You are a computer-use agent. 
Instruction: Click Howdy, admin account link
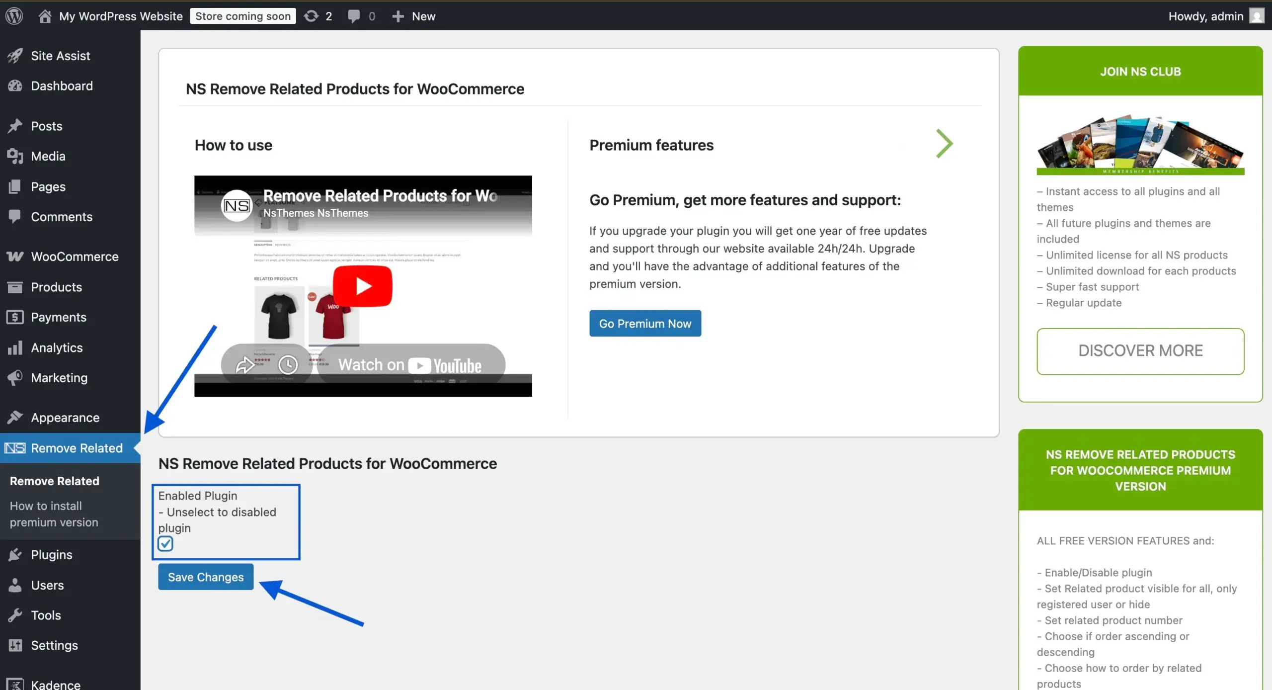[x=1216, y=16]
